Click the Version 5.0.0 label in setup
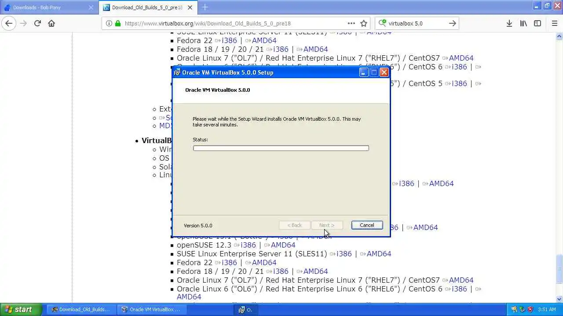Screen dimensions: 563x316 point(198,226)
